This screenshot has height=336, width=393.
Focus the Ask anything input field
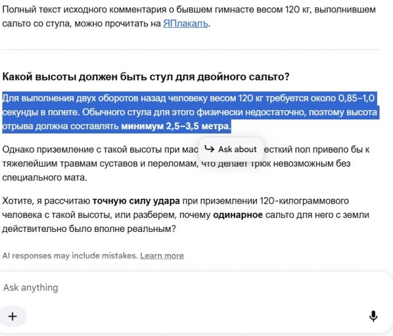(195, 287)
